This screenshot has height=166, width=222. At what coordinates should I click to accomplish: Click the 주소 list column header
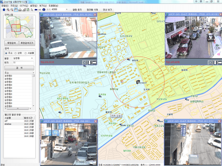coord(18,73)
